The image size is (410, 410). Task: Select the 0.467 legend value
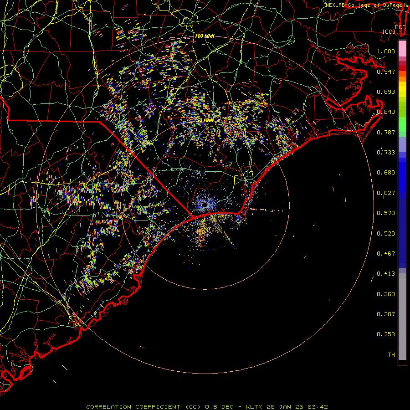click(386, 254)
